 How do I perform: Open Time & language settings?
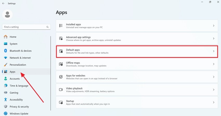tap(26, 86)
